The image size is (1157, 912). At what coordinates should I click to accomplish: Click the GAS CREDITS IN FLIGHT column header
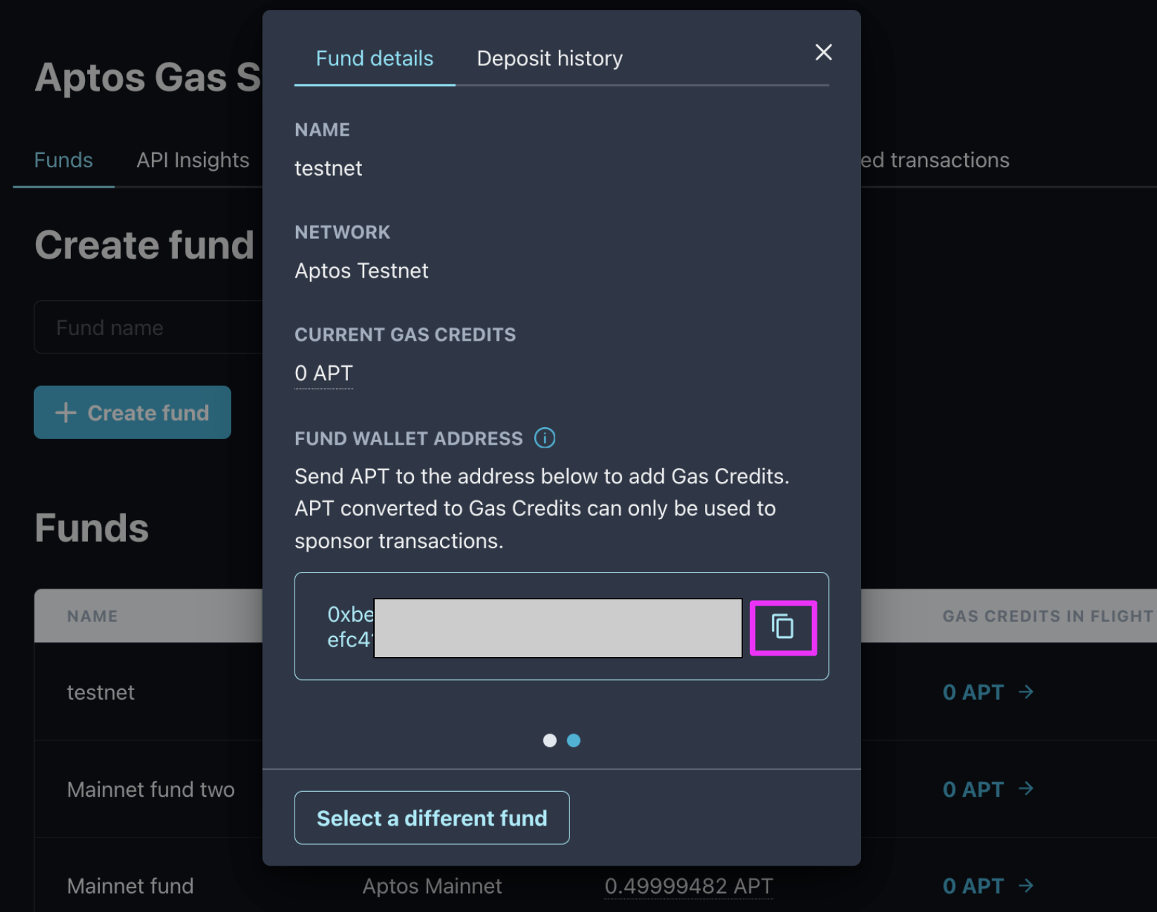pyautogui.click(x=1047, y=616)
